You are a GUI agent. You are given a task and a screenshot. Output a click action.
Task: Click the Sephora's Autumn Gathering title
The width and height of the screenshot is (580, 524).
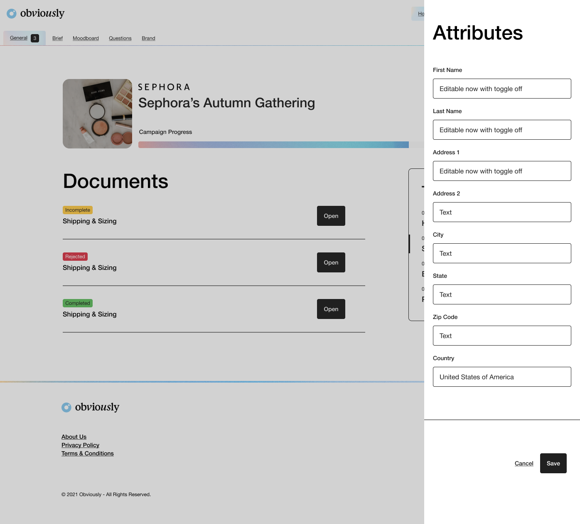tap(226, 103)
